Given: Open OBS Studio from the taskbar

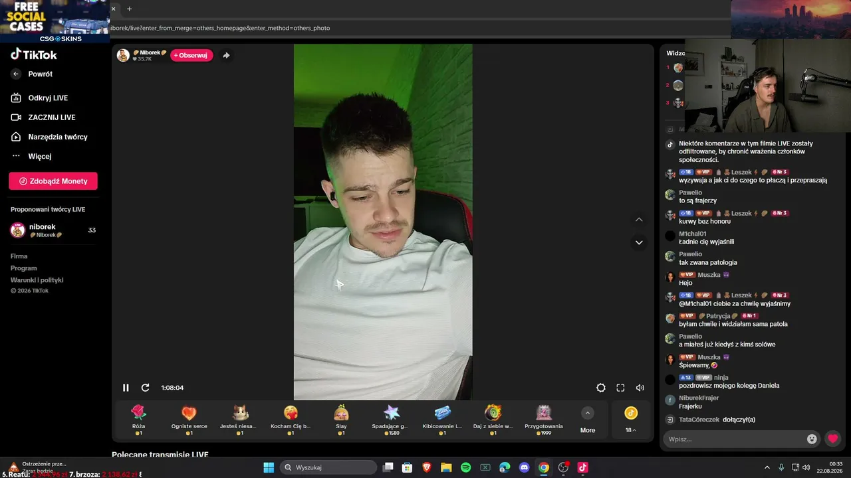Looking at the screenshot, I should [x=563, y=467].
